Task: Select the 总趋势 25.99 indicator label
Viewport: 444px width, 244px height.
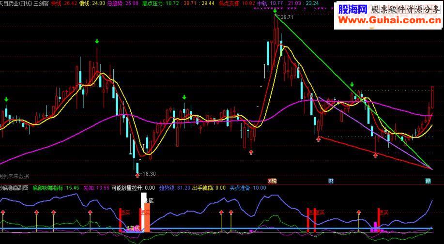Action: click(123, 3)
